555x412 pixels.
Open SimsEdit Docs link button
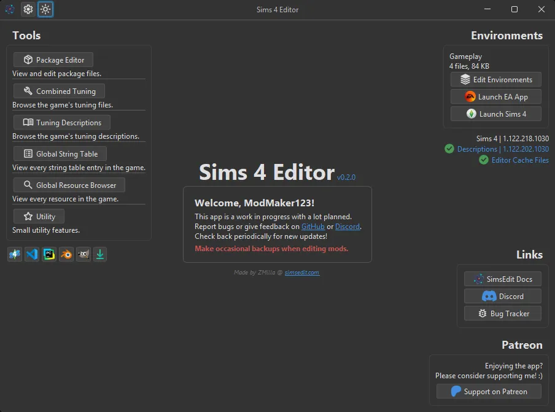click(x=503, y=279)
